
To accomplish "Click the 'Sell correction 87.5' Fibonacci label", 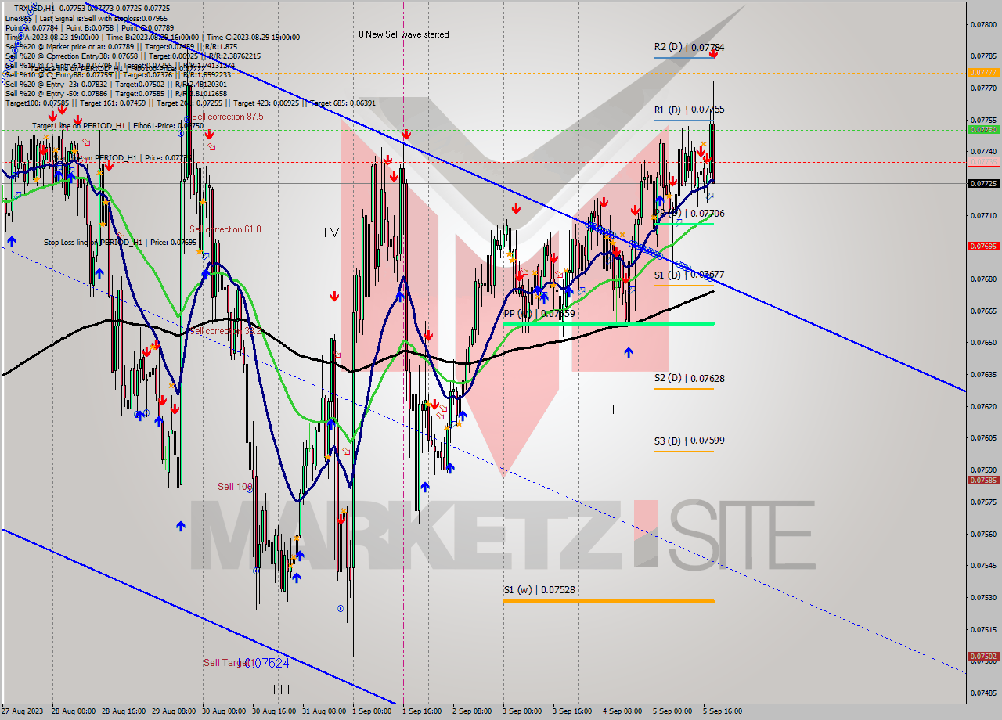I will (227, 117).
